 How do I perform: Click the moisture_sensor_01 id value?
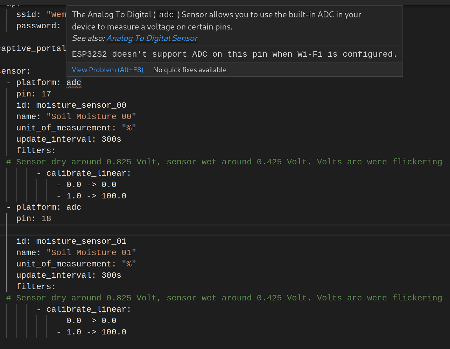(81, 241)
